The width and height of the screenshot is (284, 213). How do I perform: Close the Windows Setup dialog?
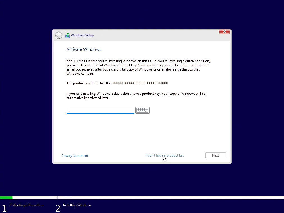pyautogui.click(x=224, y=32)
